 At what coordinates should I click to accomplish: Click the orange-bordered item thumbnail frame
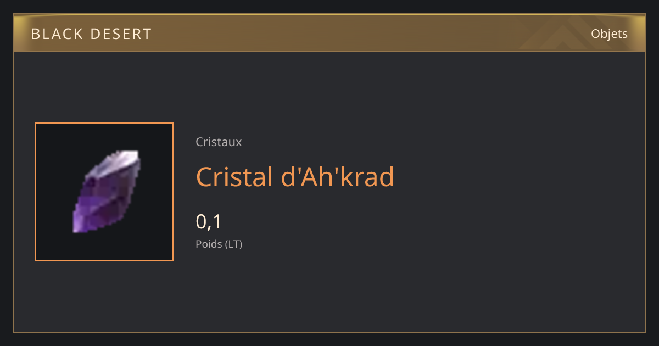[x=104, y=192]
